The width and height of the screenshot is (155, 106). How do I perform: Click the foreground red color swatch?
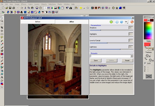point(146,20)
